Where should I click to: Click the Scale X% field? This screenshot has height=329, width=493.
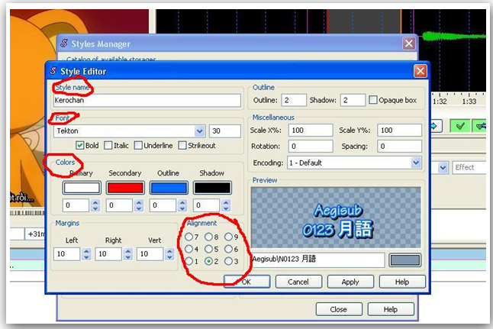[311, 130]
